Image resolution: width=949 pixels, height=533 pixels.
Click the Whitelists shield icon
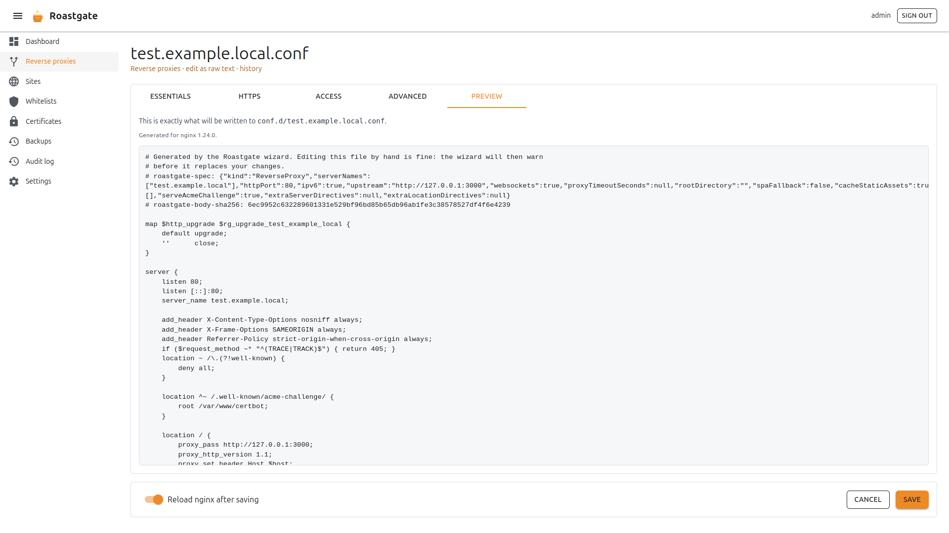(x=14, y=101)
